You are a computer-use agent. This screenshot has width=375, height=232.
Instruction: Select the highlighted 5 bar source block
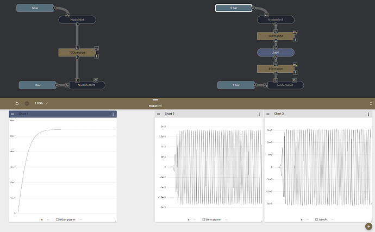tap(233, 8)
